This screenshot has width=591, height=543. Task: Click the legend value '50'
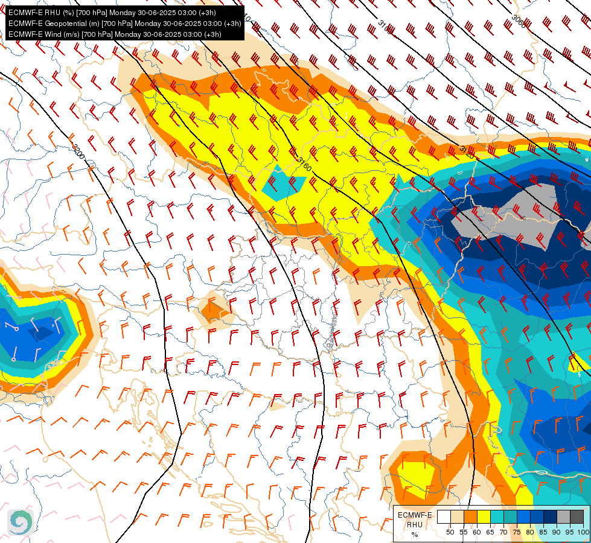[x=450, y=532]
